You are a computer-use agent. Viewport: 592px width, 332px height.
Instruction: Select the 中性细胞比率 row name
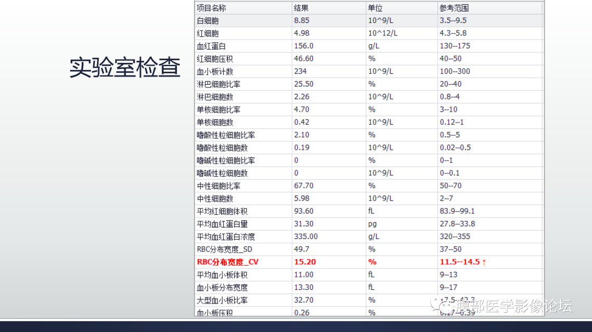pos(219,186)
